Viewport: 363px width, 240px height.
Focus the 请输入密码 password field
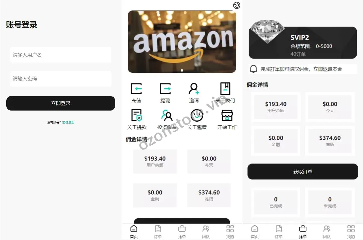click(61, 79)
